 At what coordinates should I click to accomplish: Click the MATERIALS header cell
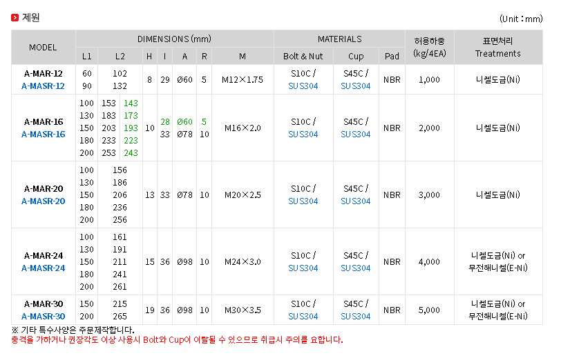[339, 39]
